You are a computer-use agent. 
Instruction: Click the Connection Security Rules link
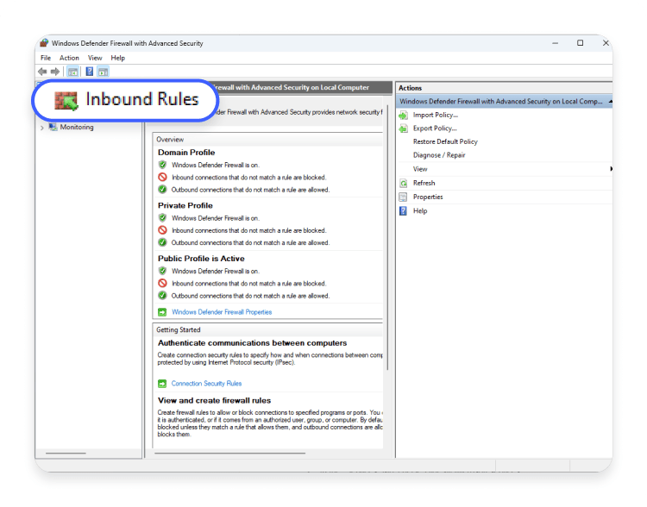click(206, 384)
